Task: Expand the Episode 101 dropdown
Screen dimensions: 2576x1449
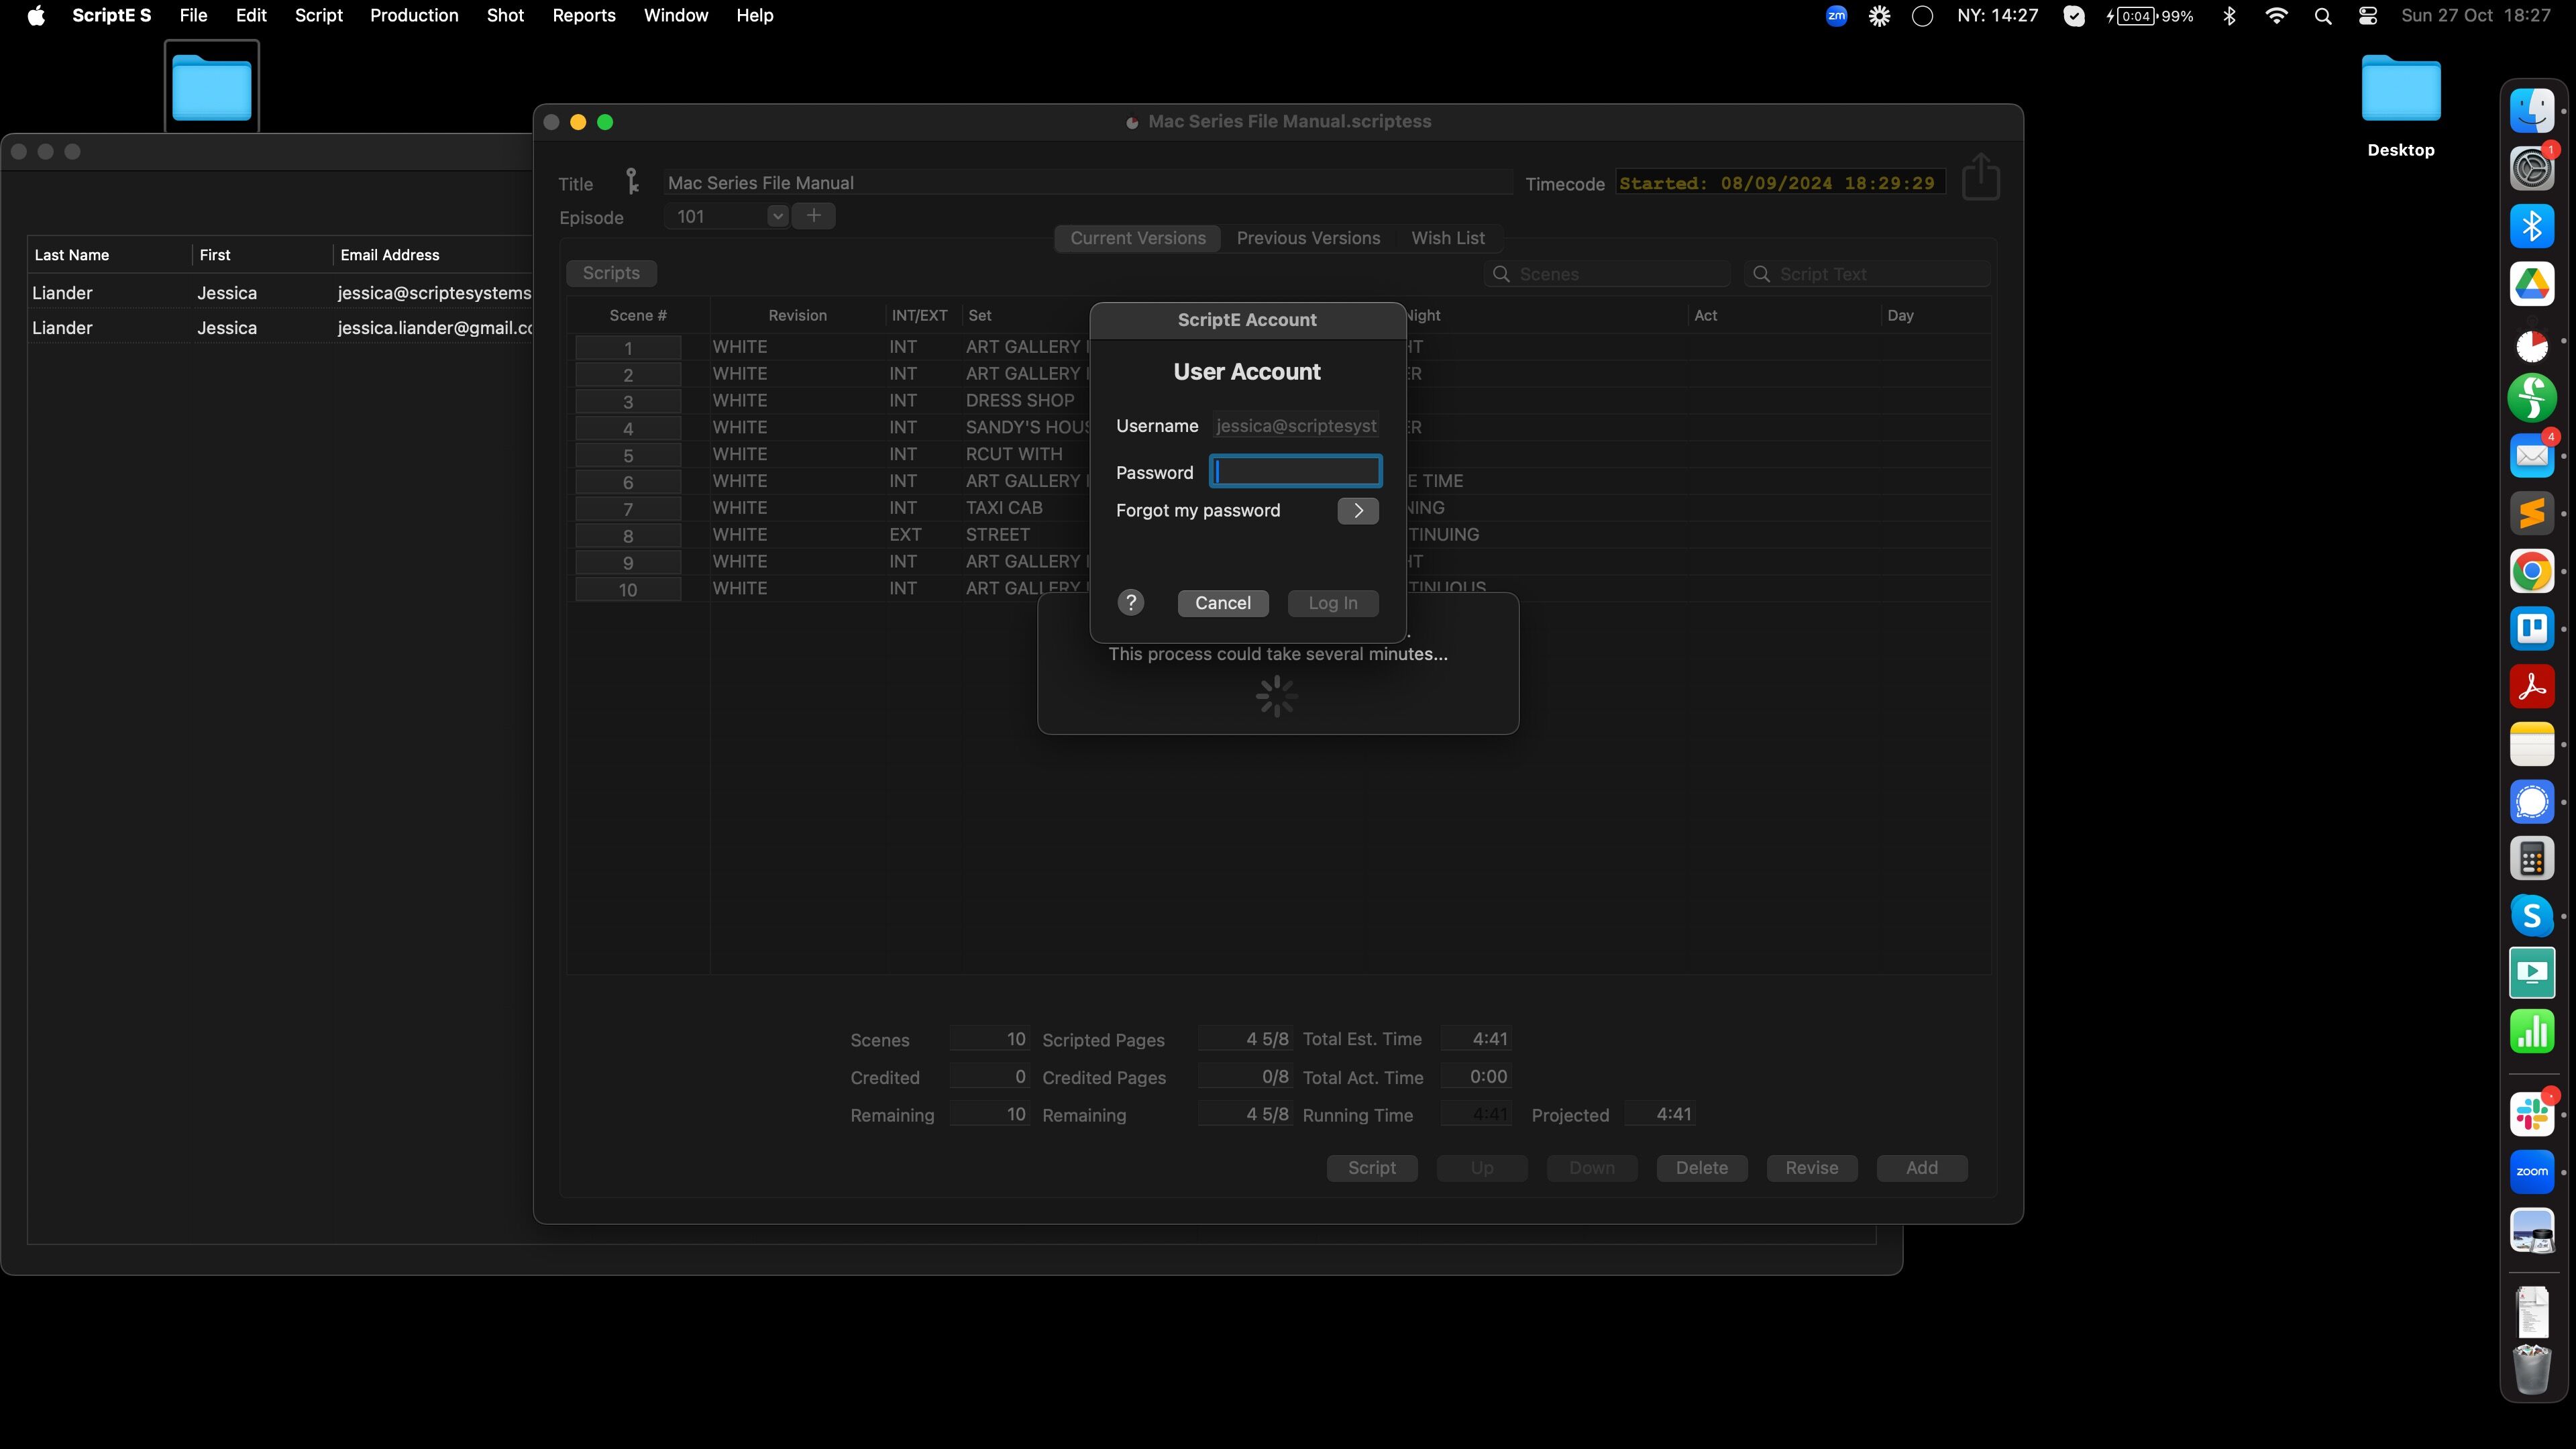Action: point(777,216)
